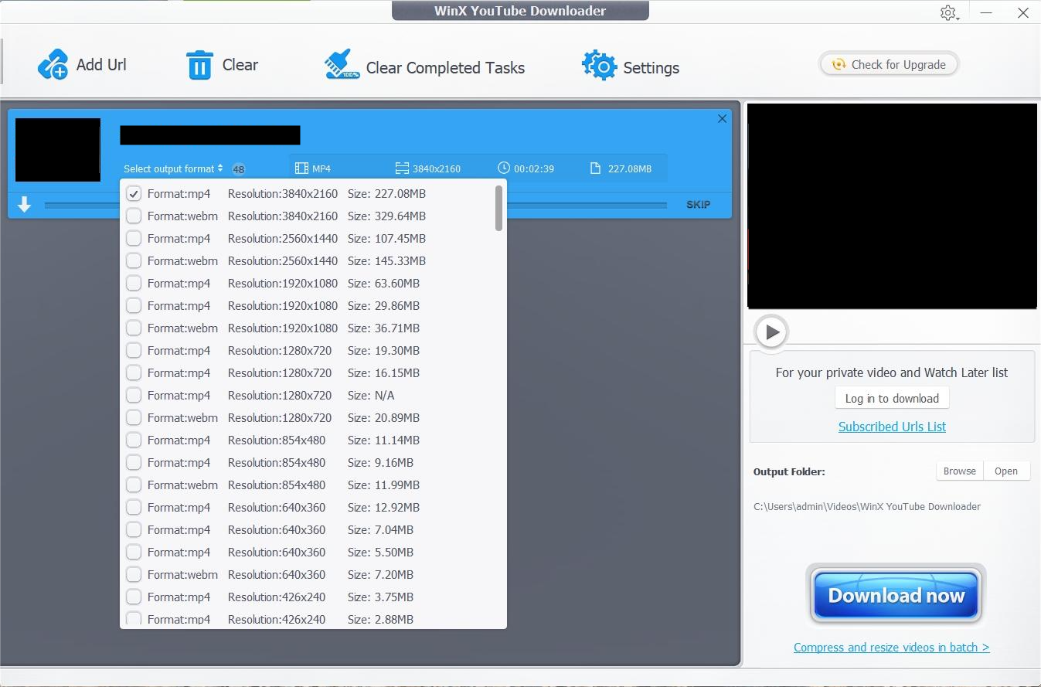Pick the mp4 854x480 11.14MB entry
The image size is (1041, 687).
pyautogui.click(x=134, y=440)
